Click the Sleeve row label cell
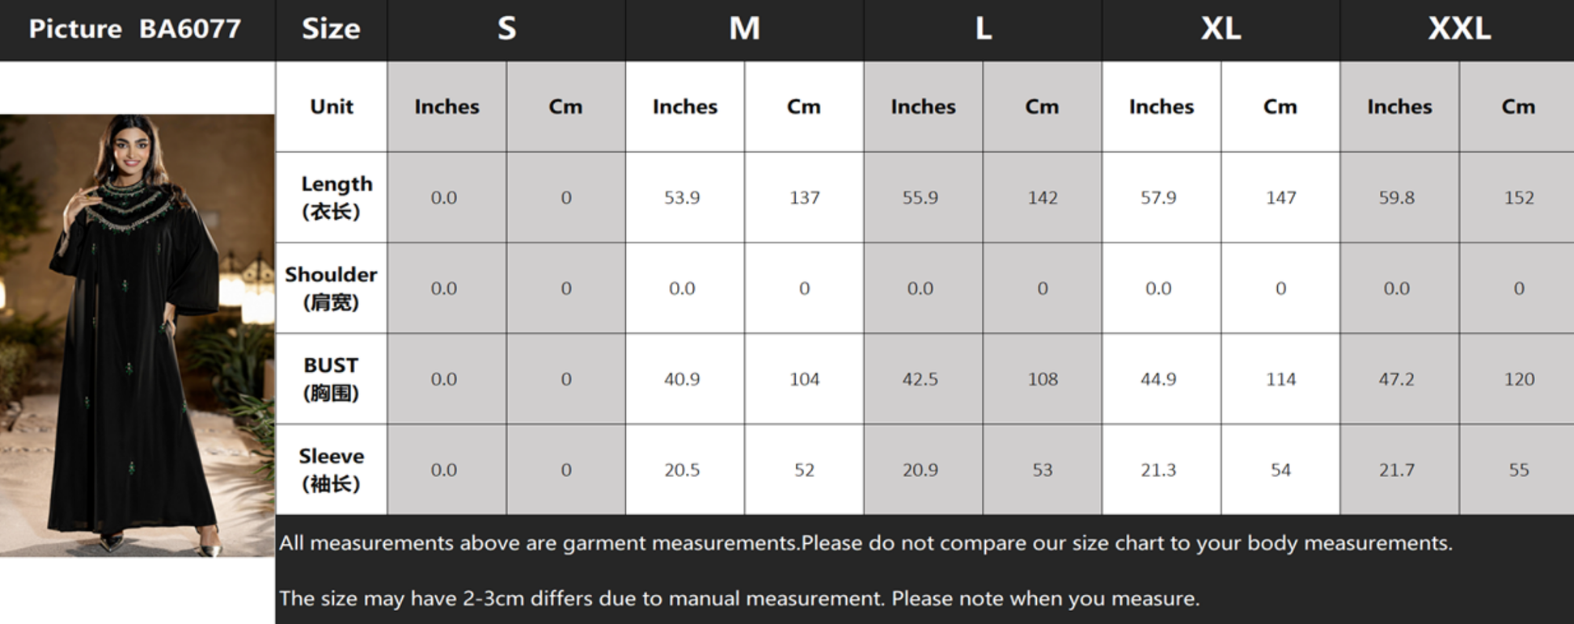 point(332,470)
